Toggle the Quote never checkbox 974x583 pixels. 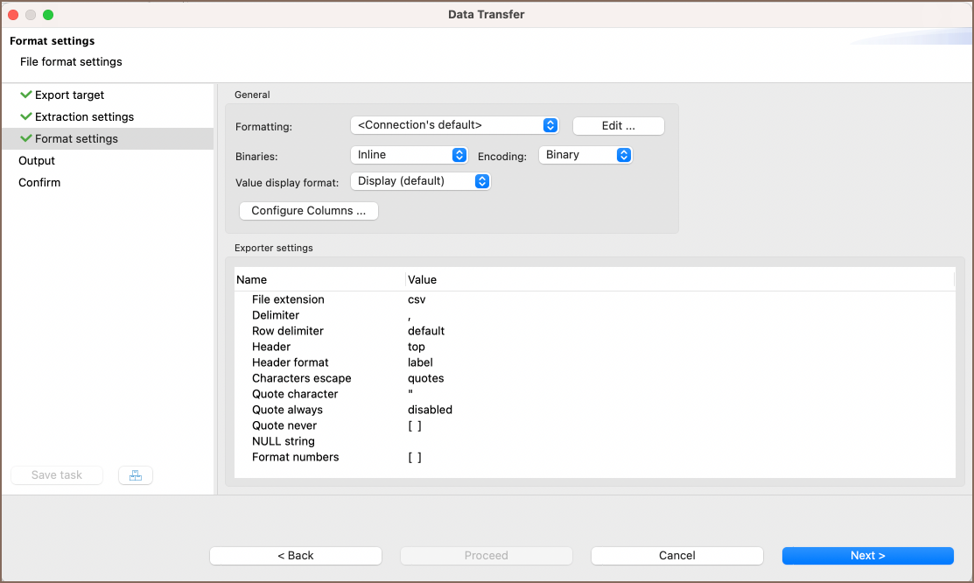click(x=415, y=425)
